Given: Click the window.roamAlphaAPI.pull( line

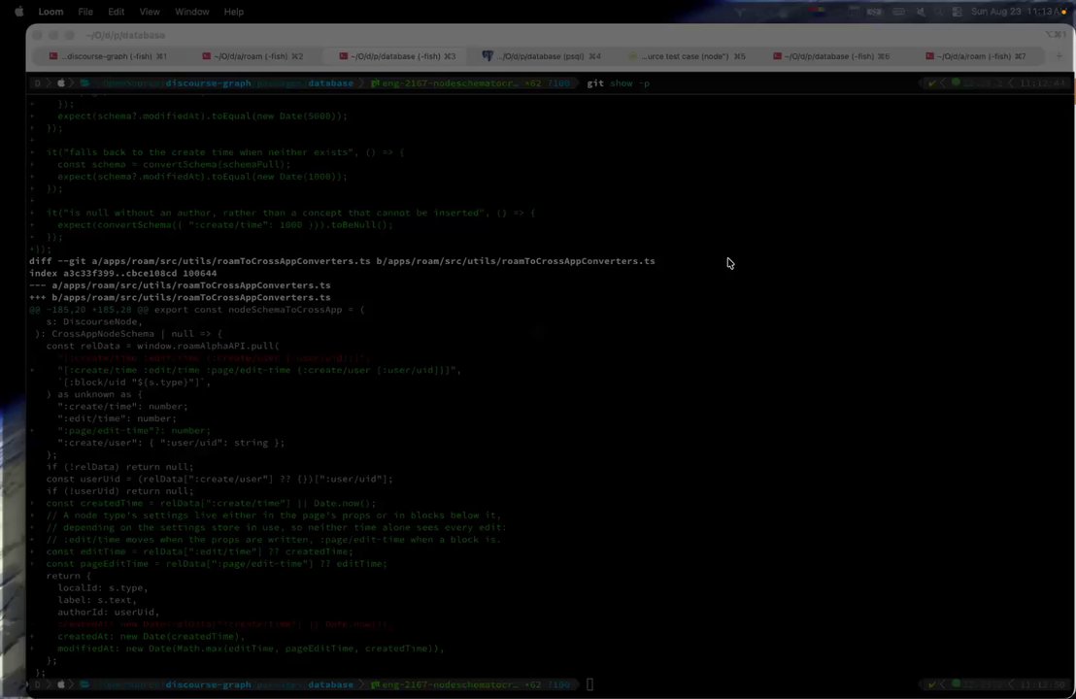Looking at the screenshot, I should coord(162,346).
